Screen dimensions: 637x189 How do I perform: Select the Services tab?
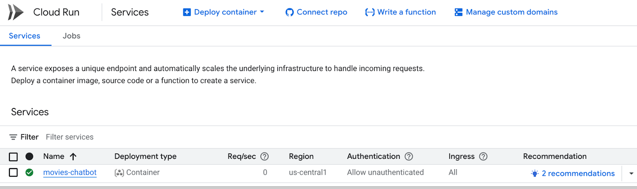click(x=25, y=36)
